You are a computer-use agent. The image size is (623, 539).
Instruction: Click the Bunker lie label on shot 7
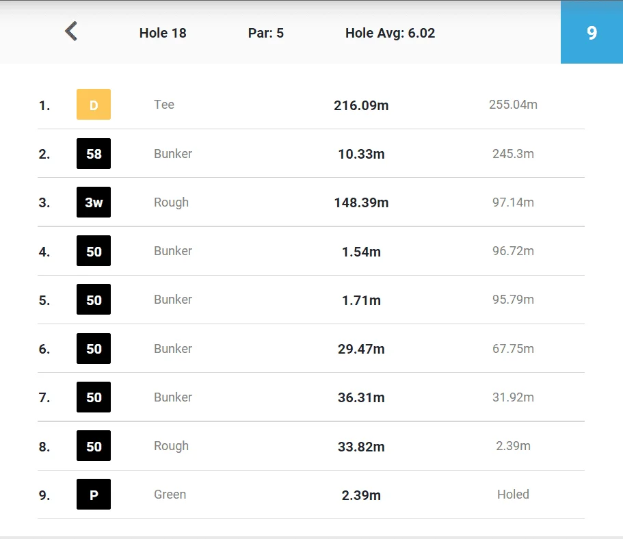[x=173, y=397]
